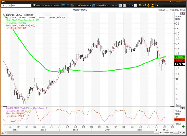Viewport: 187px width, 136px height.
Task: Open the Weekly interval dropdown
Action: click(104, 5)
